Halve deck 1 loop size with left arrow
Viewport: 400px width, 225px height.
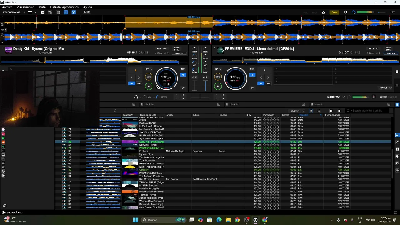[132, 77]
